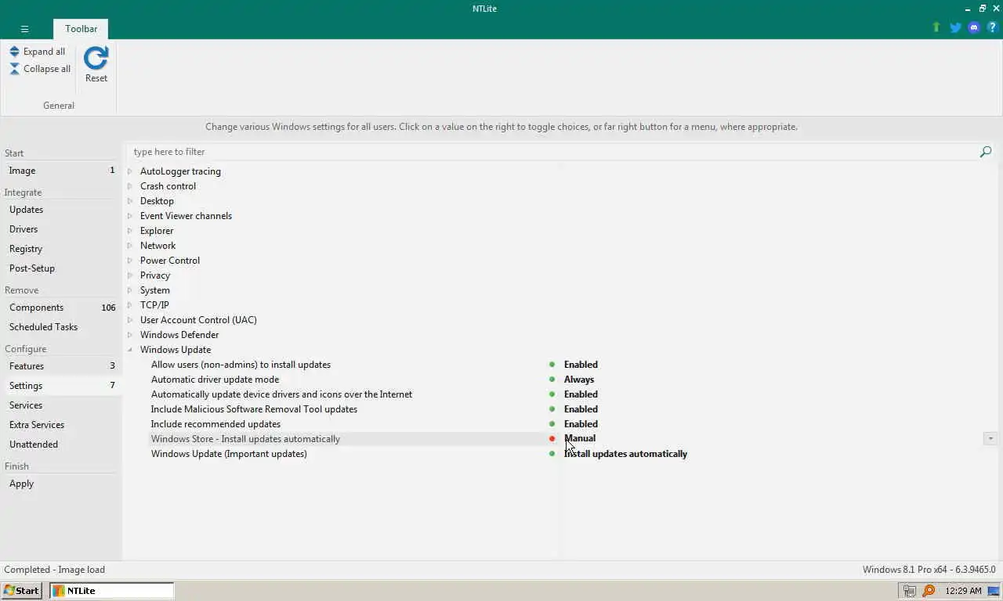This screenshot has width=1003, height=601.
Task: Expand the Desktop node
Action: tap(130, 201)
